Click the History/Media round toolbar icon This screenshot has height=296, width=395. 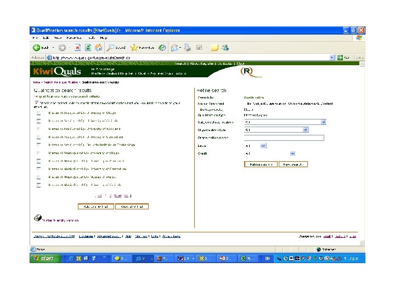(x=162, y=47)
